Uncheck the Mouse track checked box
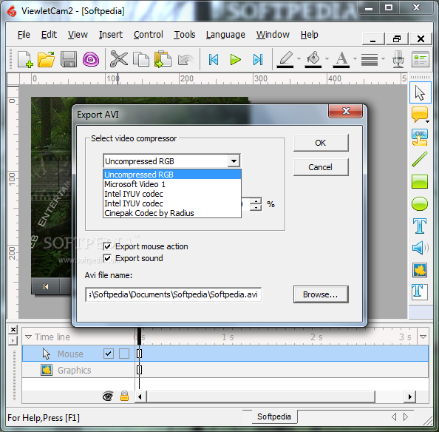Viewport: 439px width, 432px height. point(109,354)
